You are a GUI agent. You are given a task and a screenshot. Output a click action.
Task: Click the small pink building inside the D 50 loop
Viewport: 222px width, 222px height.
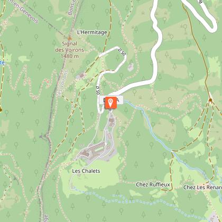pos(131,67)
